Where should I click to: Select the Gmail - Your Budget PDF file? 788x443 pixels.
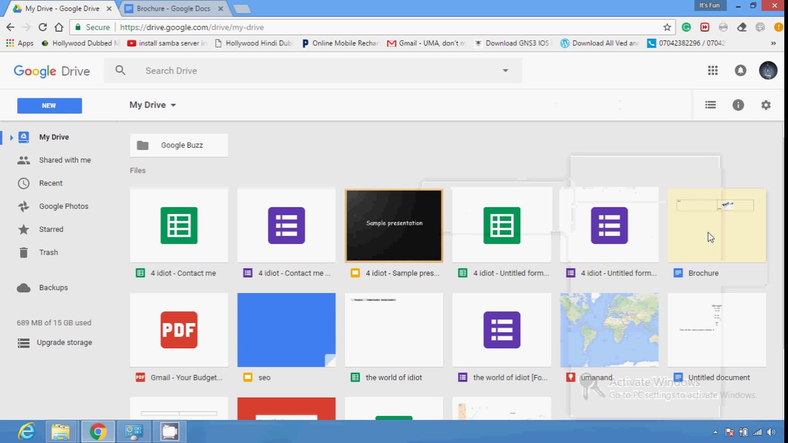pyautogui.click(x=179, y=340)
